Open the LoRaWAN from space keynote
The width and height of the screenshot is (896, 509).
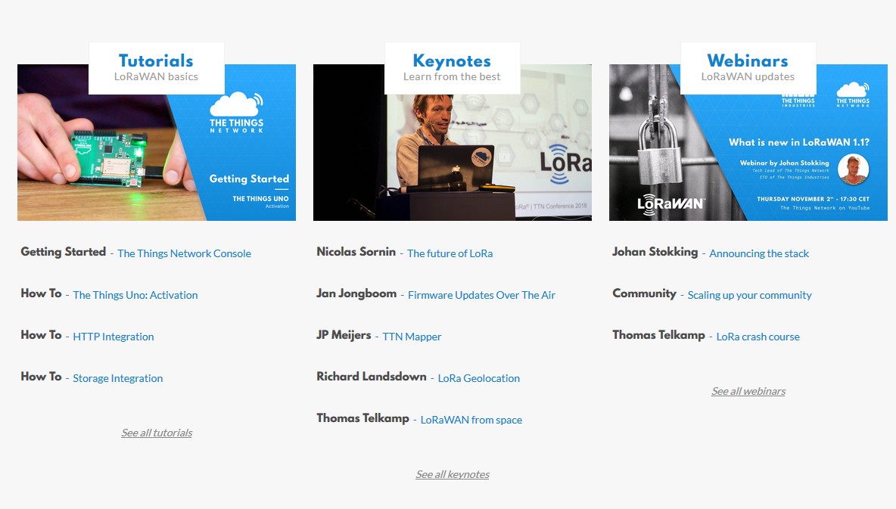pyautogui.click(x=471, y=420)
